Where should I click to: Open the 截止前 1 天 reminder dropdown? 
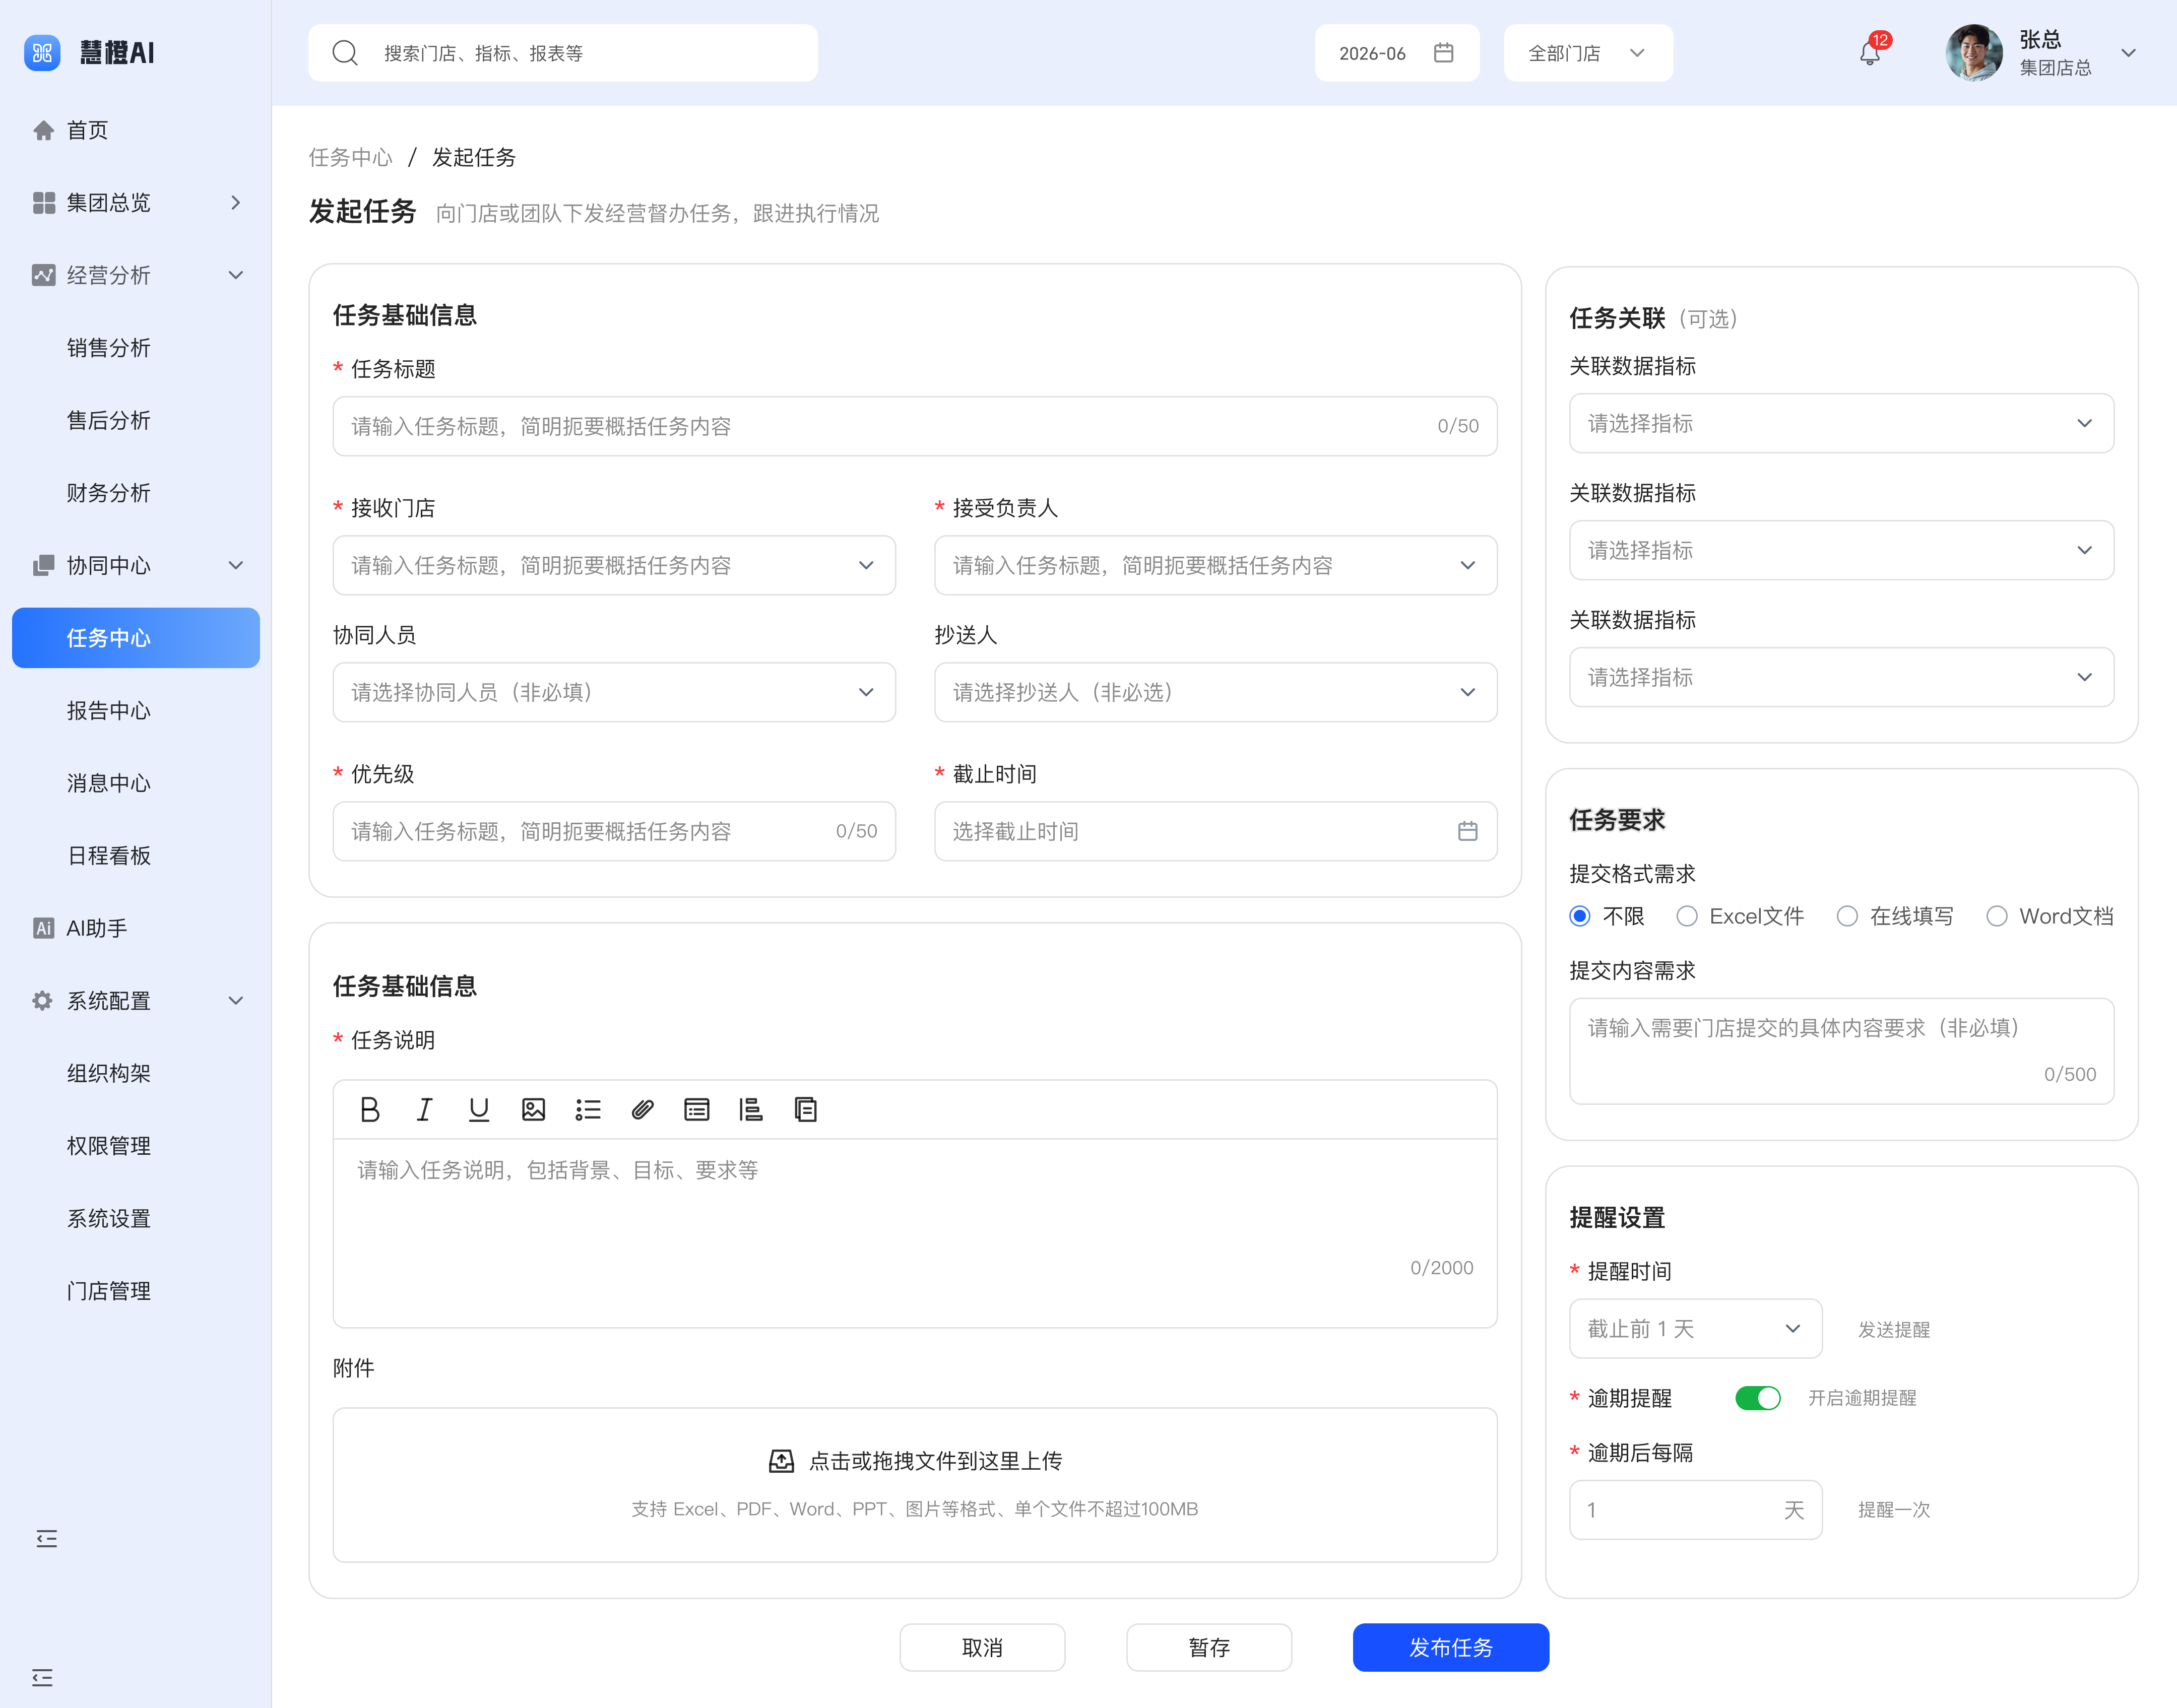(x=1695, y=1329)
